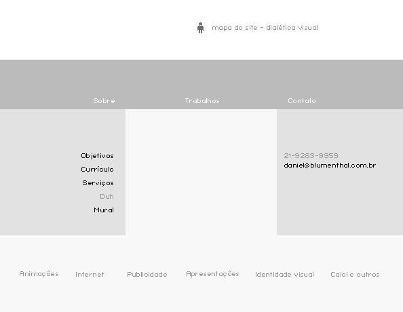Open the Publicidade works category

point(147,275)
